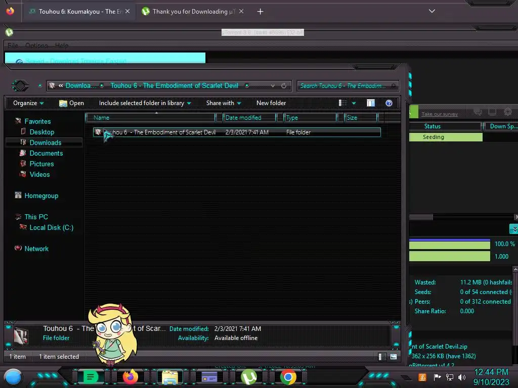Open uTorrent from the taskbar

point(249,377)
